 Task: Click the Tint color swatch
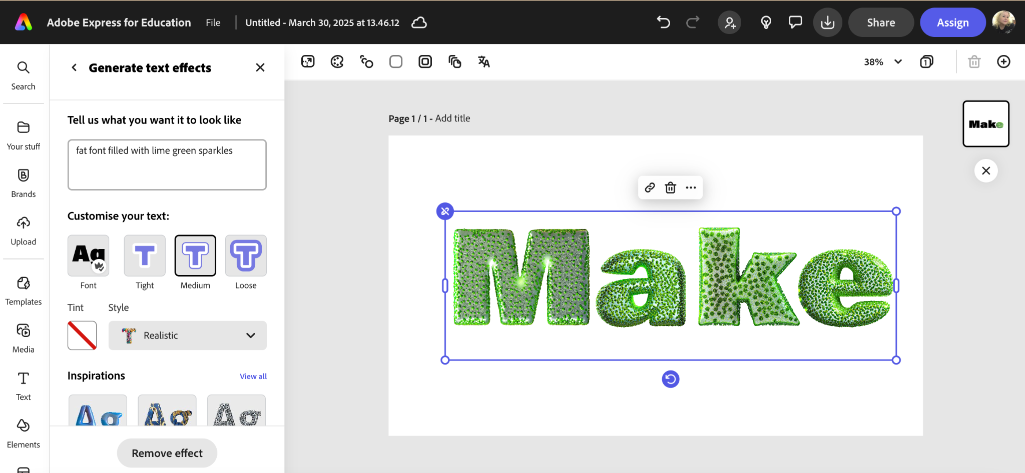coord(82,335)
